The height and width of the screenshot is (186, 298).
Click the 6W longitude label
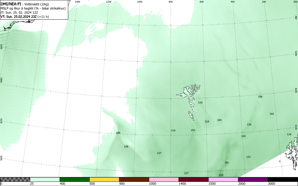pyautogui.click(x=202, y=2)
